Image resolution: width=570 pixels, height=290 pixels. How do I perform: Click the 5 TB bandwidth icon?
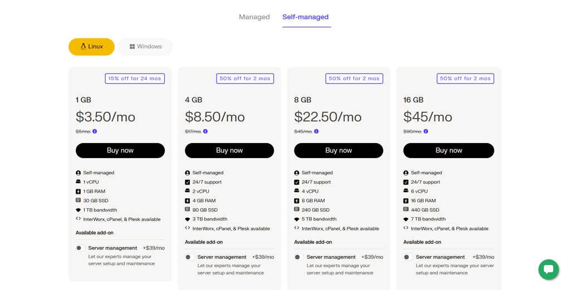coord(297,219)
